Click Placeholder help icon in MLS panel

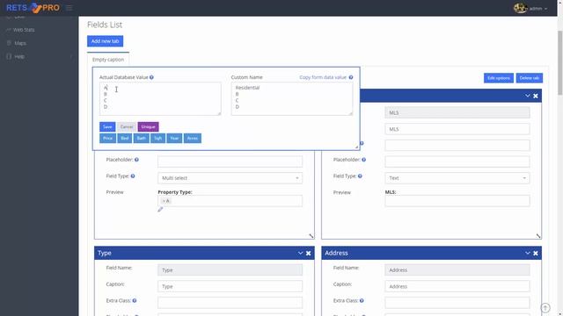coord(363,160)
